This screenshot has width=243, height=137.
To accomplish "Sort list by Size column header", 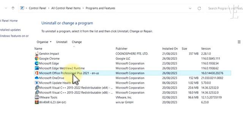I will point(184,49).
